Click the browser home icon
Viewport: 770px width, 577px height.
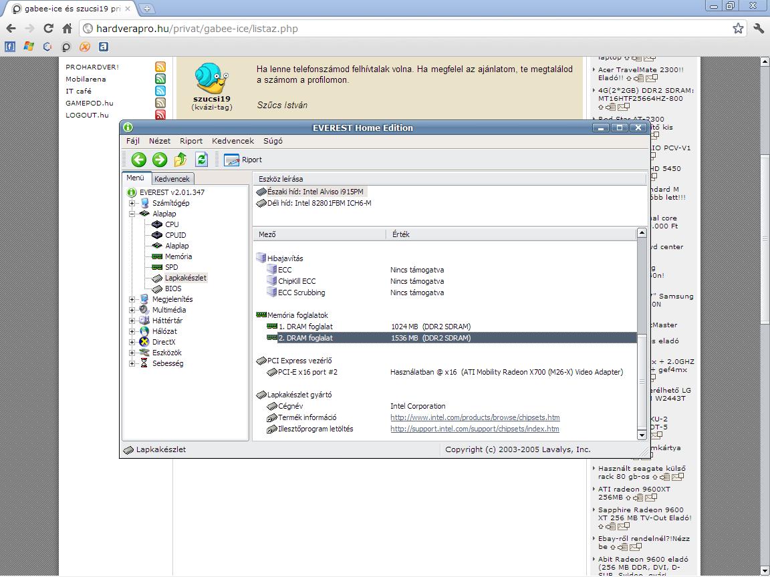click(x=68, y=29)
